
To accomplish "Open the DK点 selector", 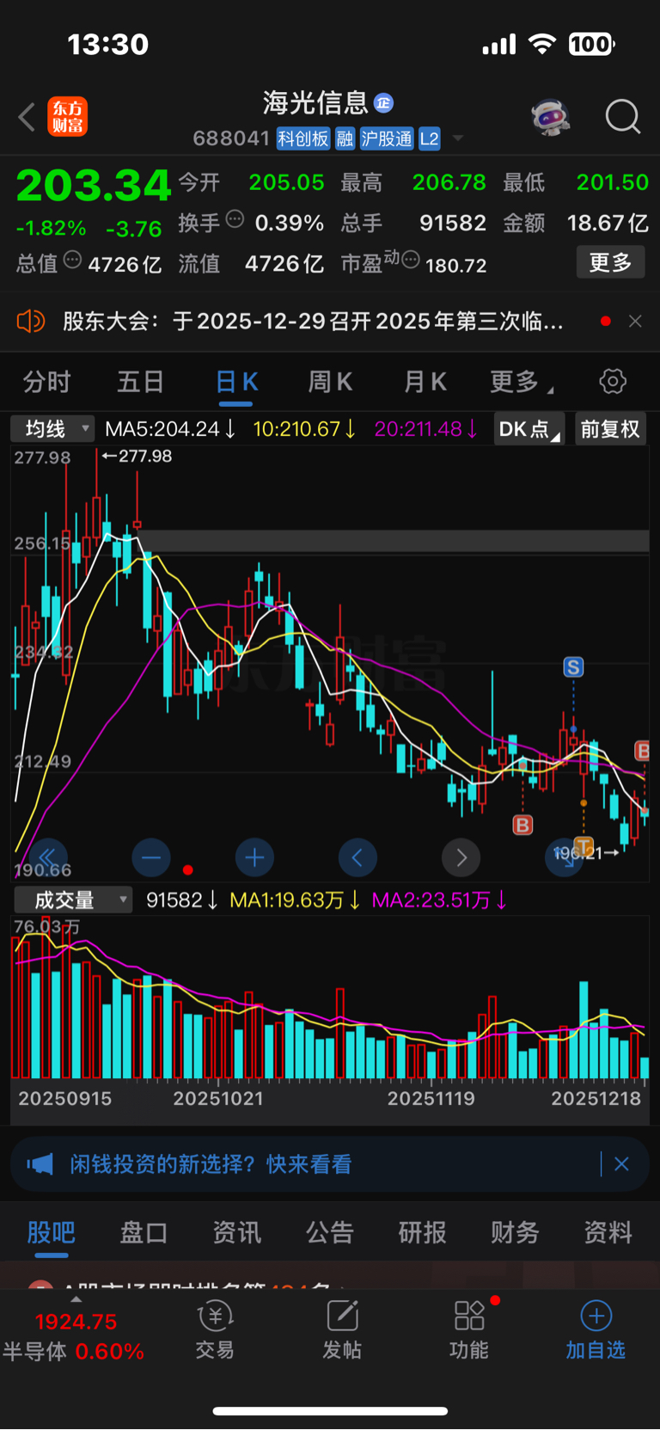I will pyautogui.click(x=529, y=428).
